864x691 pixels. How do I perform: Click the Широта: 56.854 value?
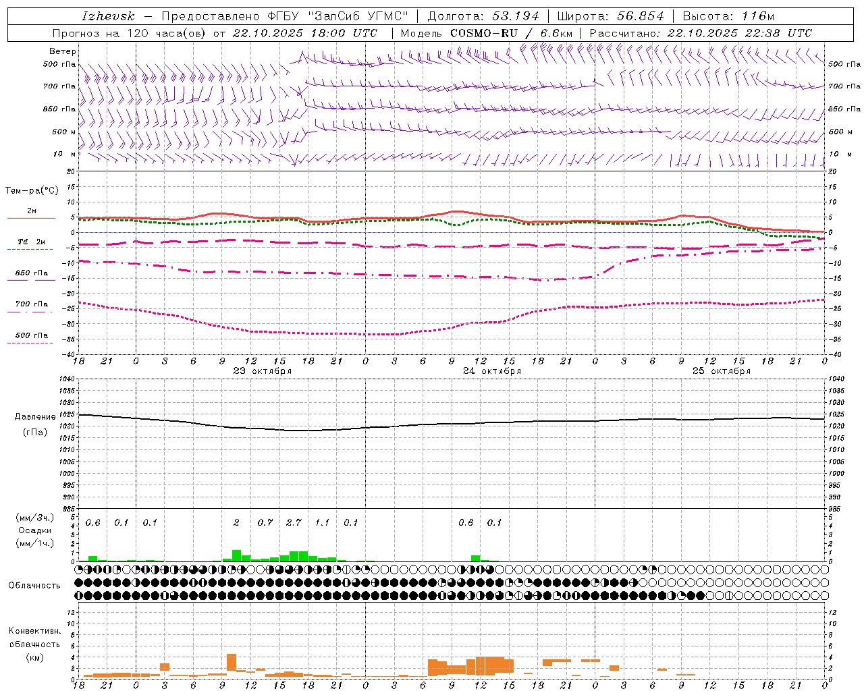[x=610, y=16]
